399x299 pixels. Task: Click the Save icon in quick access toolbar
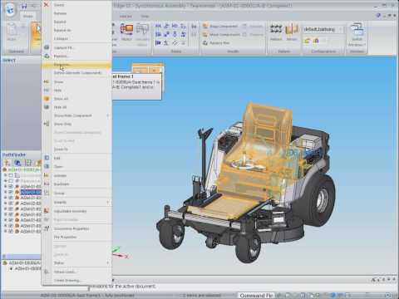(24, 6)
